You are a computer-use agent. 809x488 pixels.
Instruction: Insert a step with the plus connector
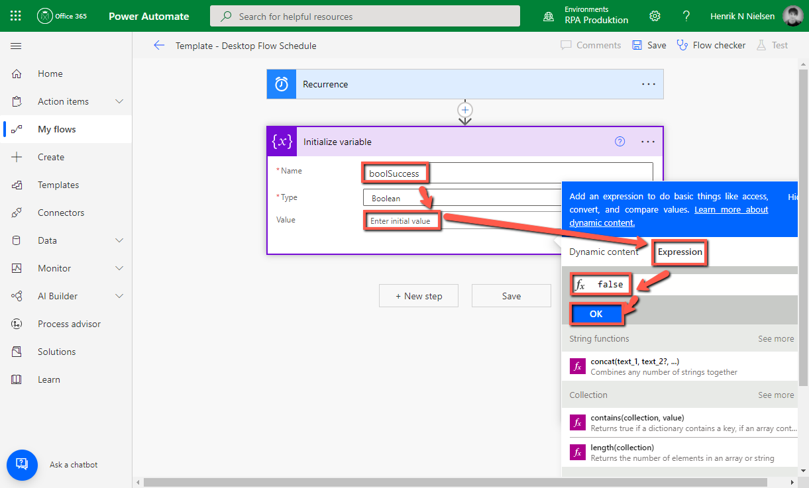465,110
